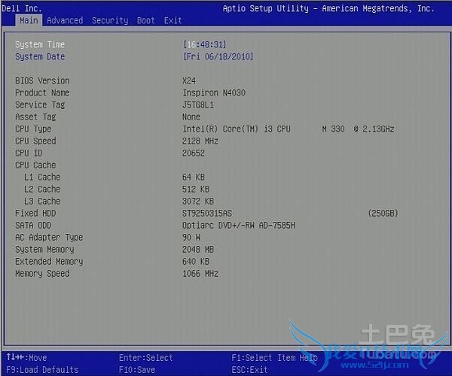The image size is (452, 376).
Task: Open the Exit tab
Action: (x=173, y=20)
